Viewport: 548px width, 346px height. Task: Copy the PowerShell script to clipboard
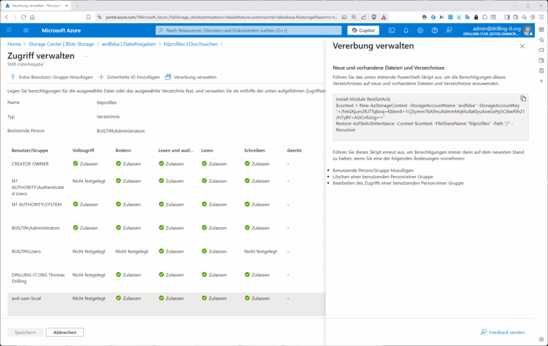point(523,98)
